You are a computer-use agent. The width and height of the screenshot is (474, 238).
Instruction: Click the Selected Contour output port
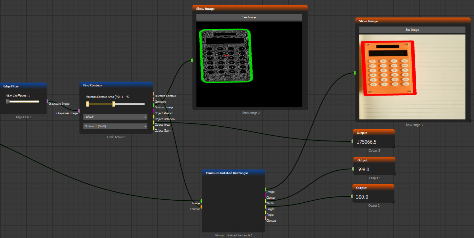coord(153,94)
